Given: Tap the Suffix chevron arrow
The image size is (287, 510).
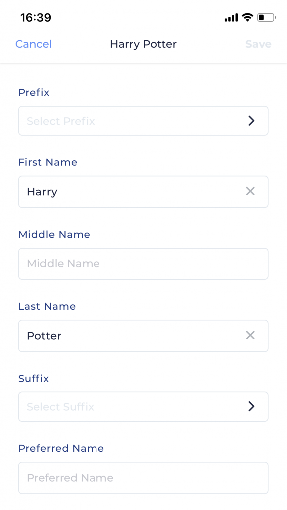Looking at the screenshot, I should 251,406.
